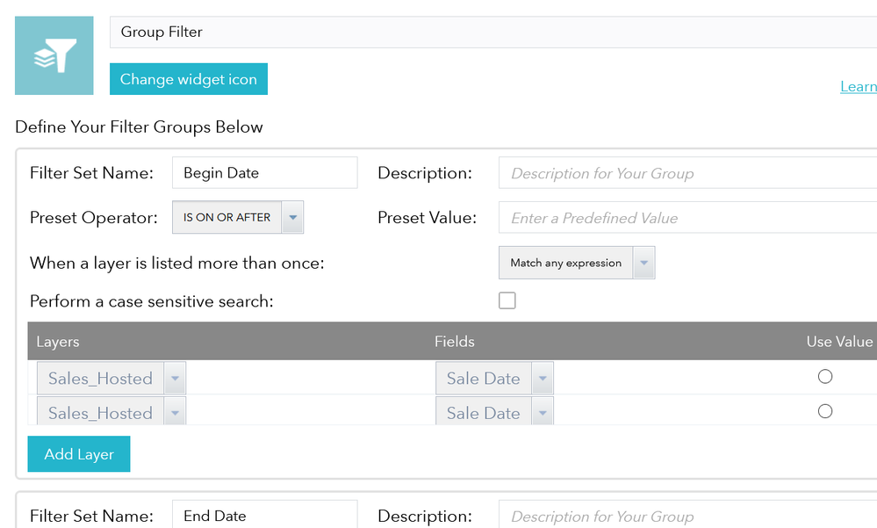This screenshot has width=877, height=528.
Task: Click the Layers column header
Action: 58,341
